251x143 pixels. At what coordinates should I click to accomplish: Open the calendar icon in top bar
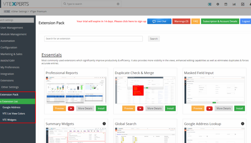(x=226, y=4)
